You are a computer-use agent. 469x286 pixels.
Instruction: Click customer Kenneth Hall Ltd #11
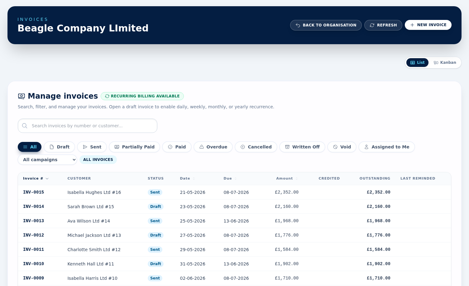[x=91, y=264]
